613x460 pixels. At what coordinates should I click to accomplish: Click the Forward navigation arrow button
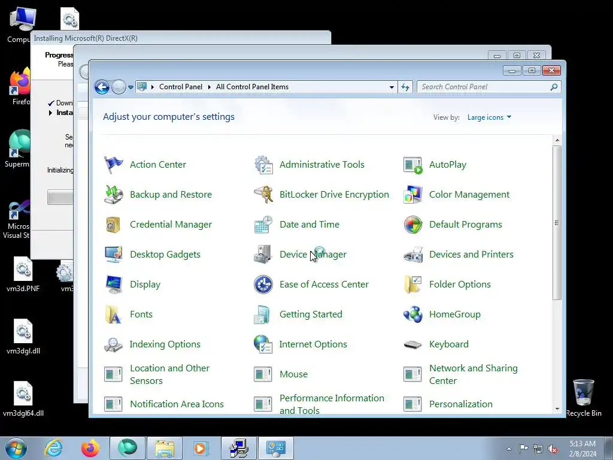tap(119, 87)
